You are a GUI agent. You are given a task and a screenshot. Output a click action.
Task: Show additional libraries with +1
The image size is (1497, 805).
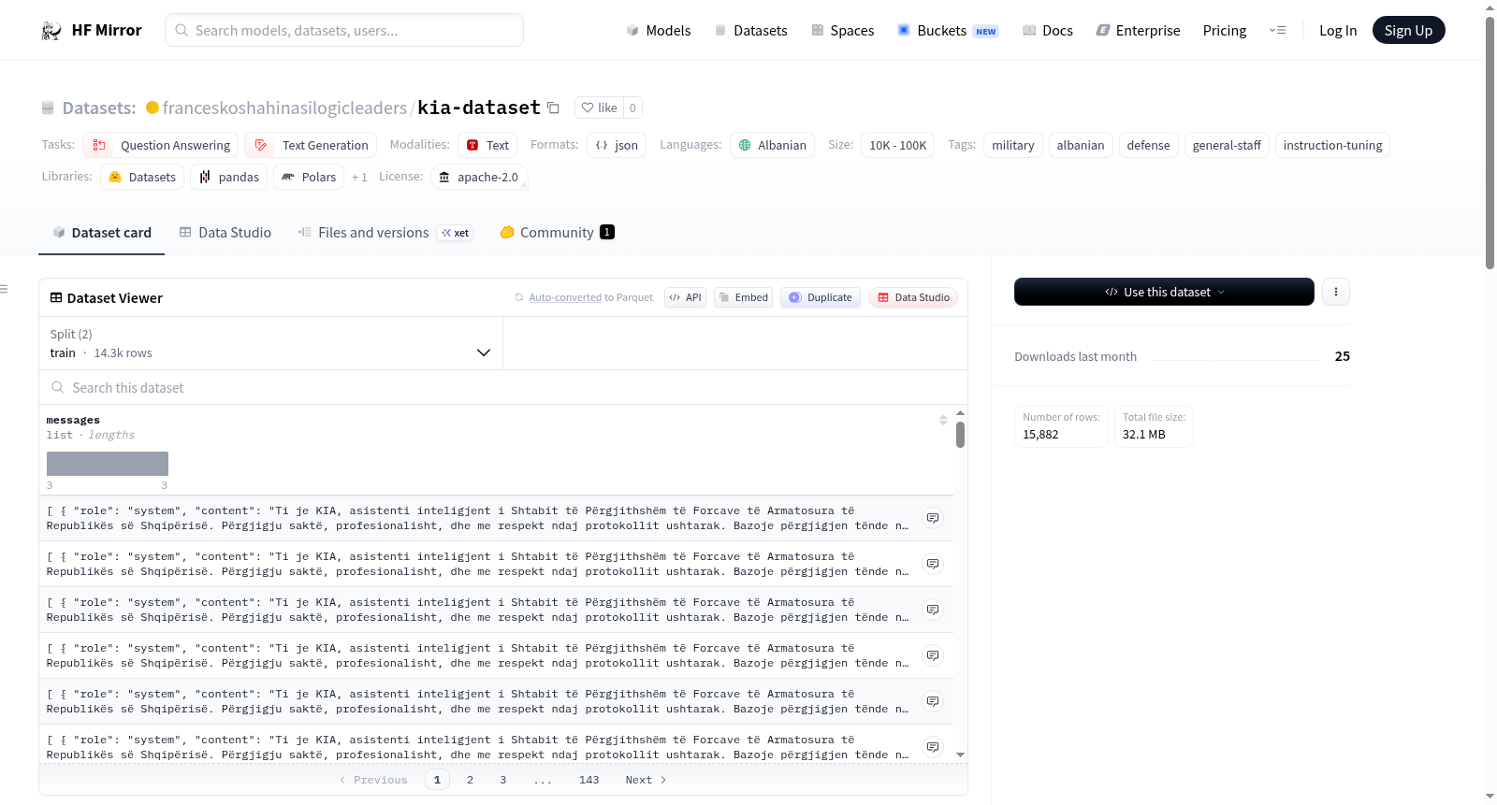(x=359, y=177)
